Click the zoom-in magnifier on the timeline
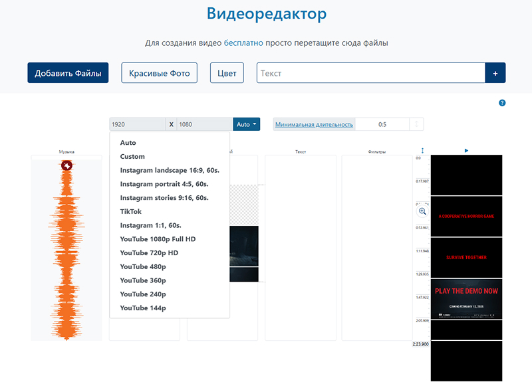The image size is (532, 386). [x=422, y=211]
